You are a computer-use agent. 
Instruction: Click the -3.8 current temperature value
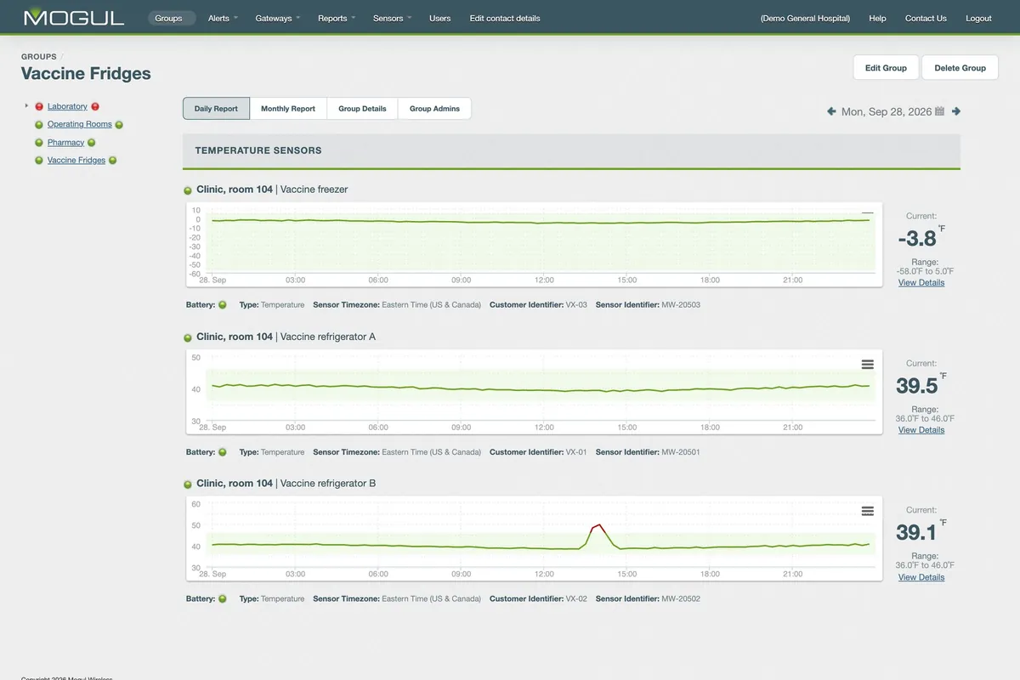[x=917, y=238]
